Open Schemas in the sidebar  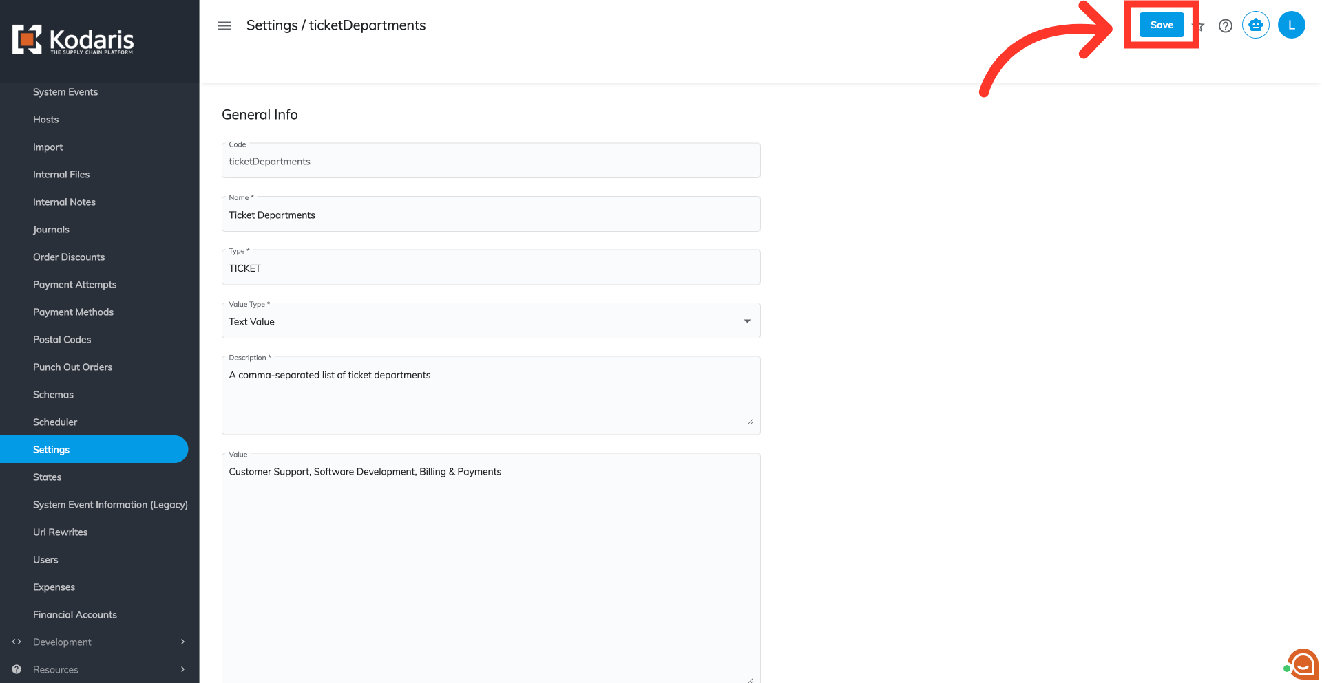point(53,394)
